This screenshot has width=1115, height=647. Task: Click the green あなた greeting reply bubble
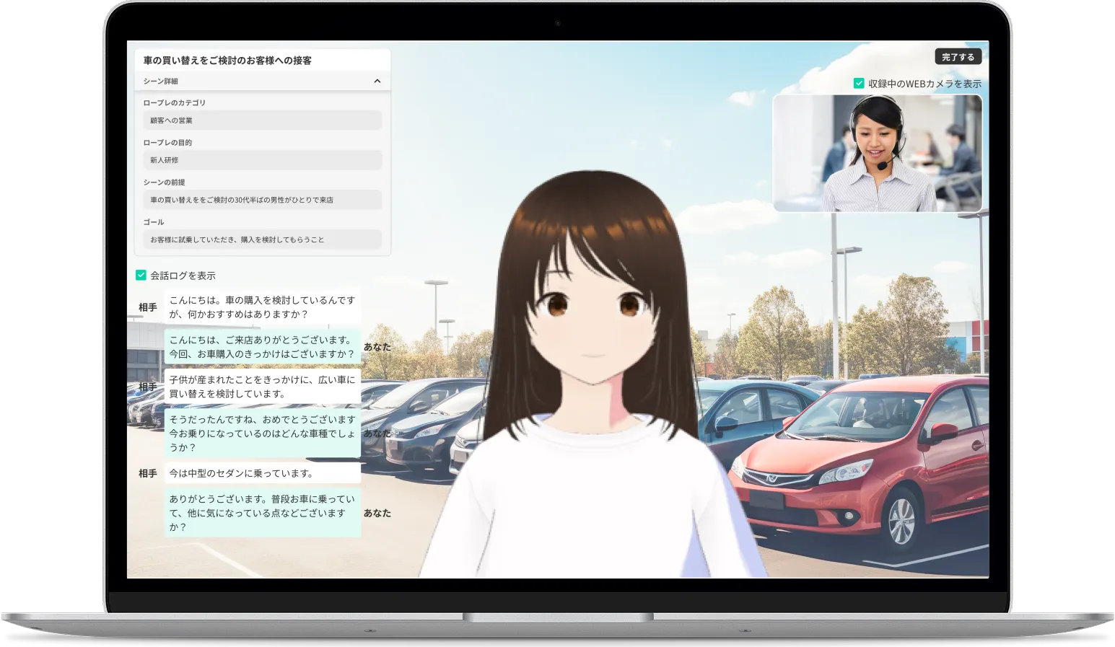pyautogui.click(x=261, y=345)
